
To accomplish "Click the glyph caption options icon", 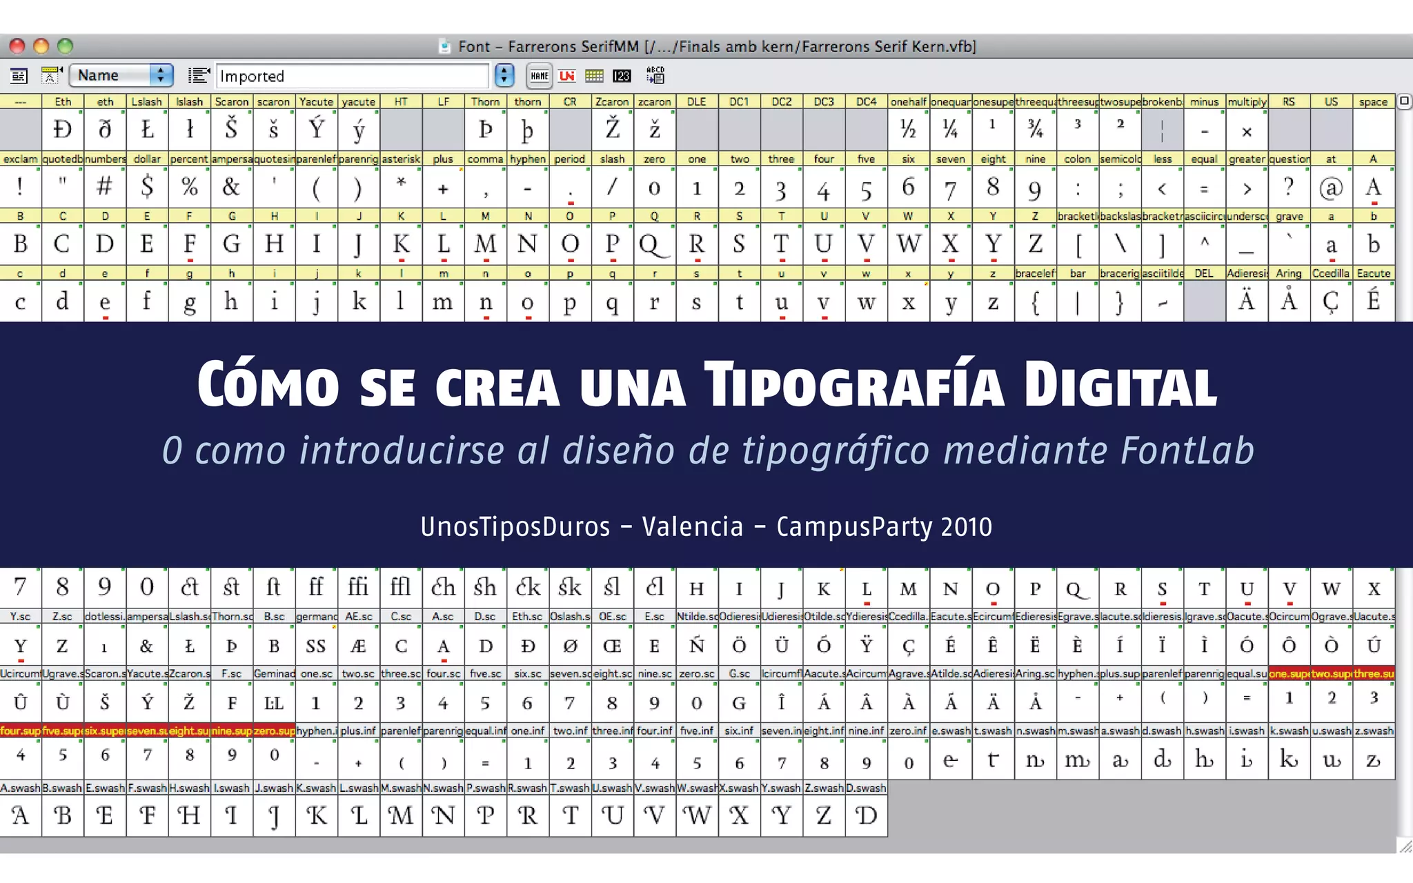I will [51, 75].
